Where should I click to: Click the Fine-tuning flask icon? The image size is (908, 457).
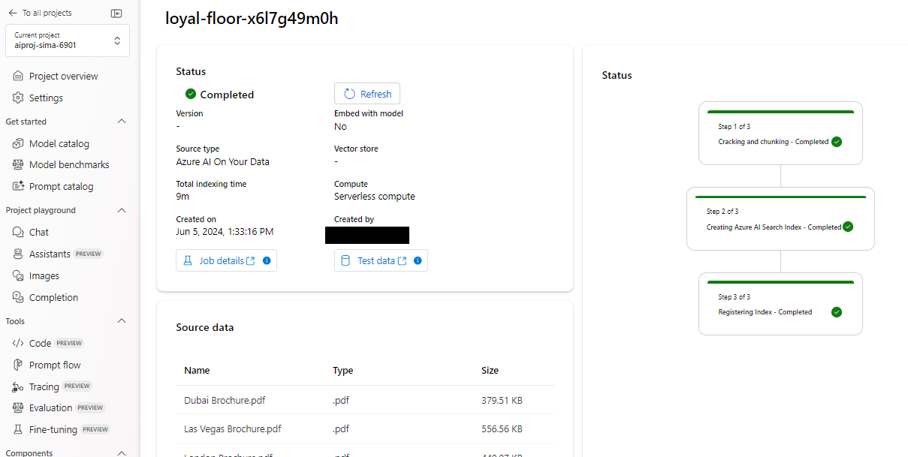pos(18,429)
